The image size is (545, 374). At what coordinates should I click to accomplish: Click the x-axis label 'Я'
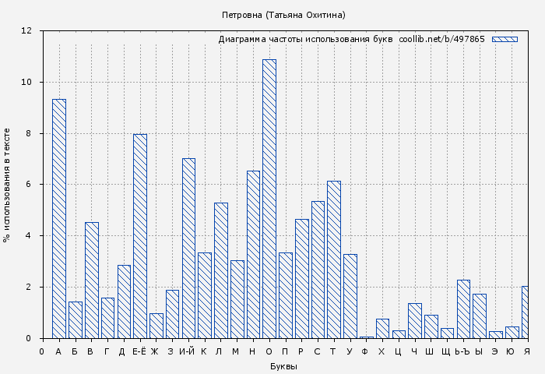pyautogui.click(x=526, y=352)
